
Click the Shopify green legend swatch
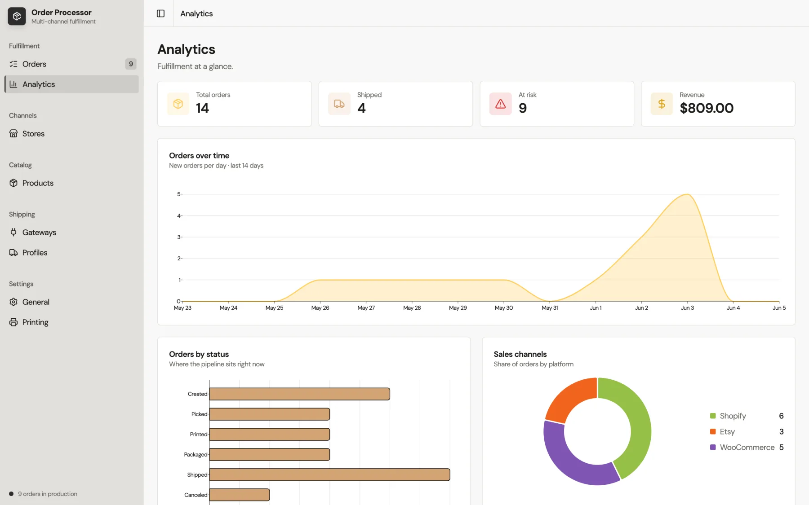point(713,416)
